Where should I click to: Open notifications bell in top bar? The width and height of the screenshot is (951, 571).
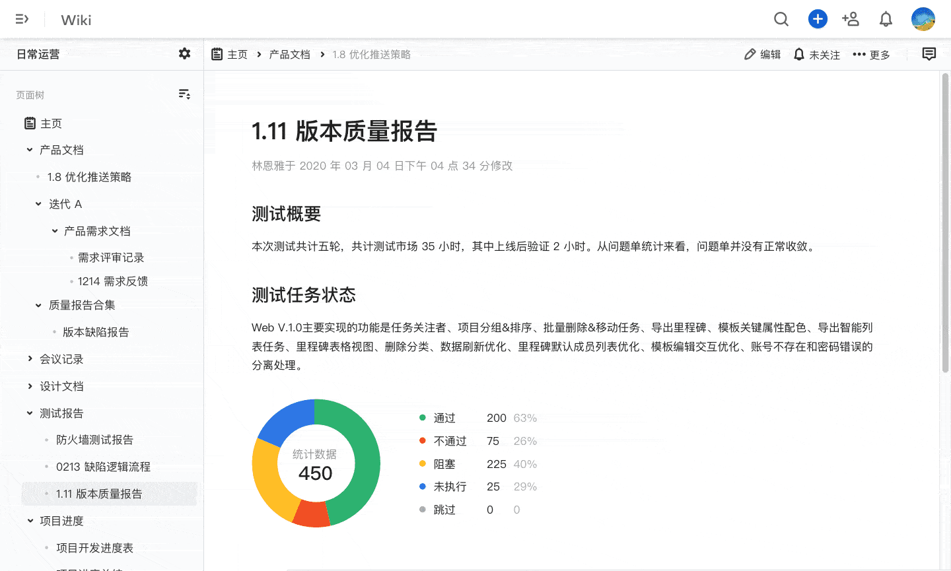tap(886, 19)
